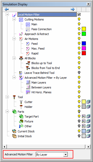The image size is (93, 162).
Task: Collapse the Cutting Motions tree node
Action: (14, 19)
